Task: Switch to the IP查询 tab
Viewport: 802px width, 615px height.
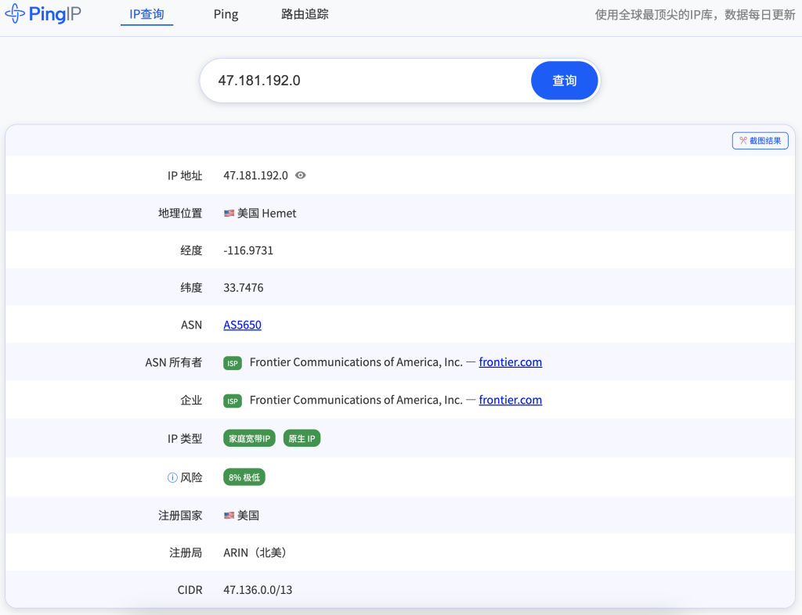Action: point(146,14)
